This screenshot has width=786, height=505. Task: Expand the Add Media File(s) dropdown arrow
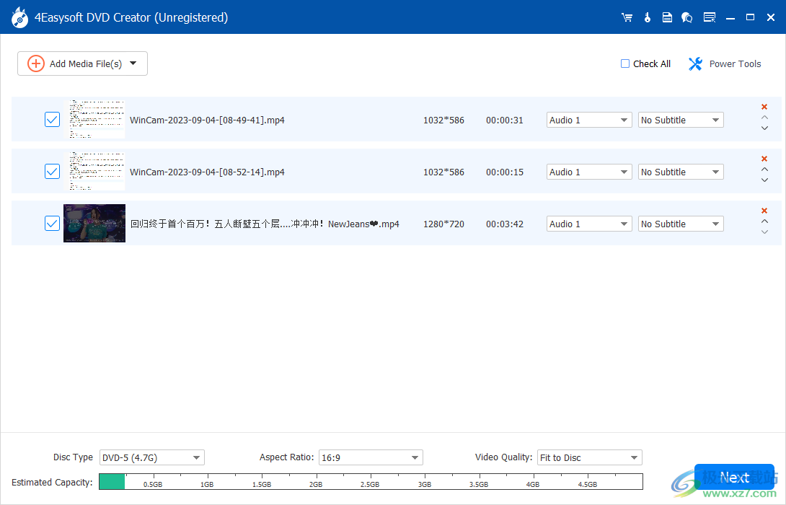(133, 63)
